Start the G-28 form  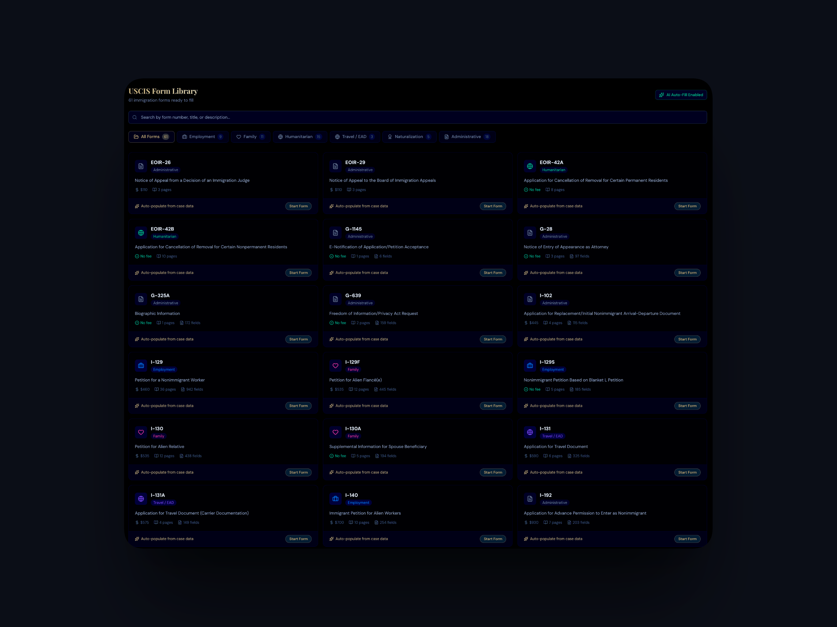coord(687,273)
